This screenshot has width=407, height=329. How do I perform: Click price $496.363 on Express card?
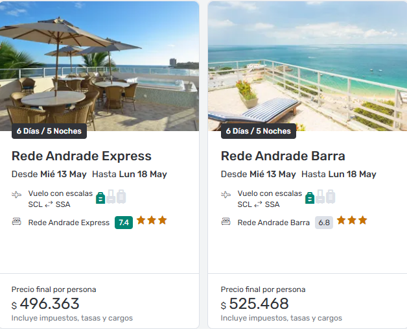49,304
